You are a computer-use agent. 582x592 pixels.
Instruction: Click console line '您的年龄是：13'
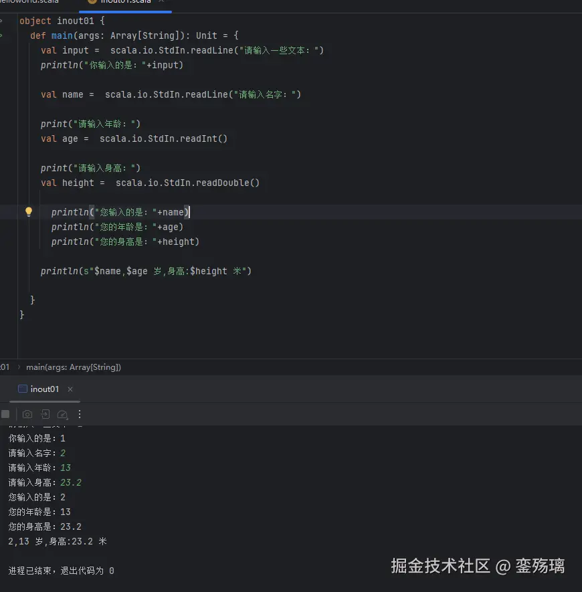(39, 512)
